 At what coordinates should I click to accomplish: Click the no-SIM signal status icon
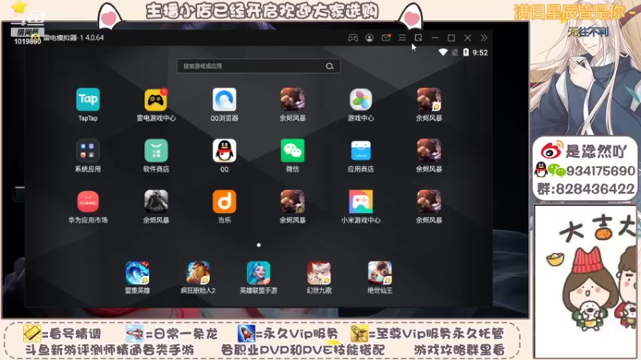click(454, 52)
